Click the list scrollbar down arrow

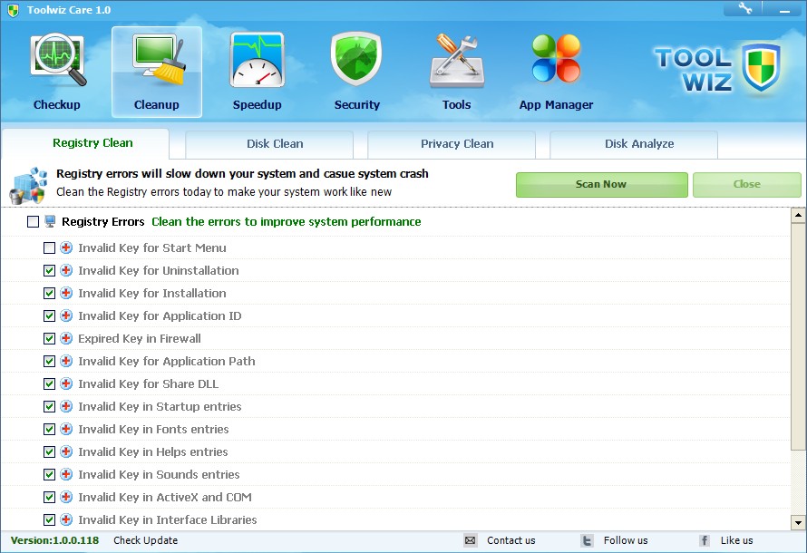click(x=798, y=523)
